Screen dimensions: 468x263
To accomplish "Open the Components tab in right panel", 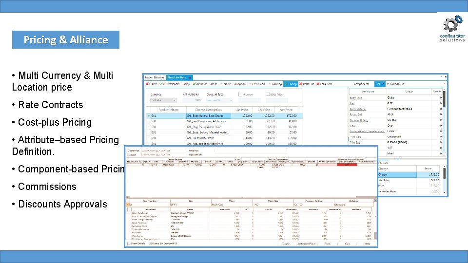I will click(361, 84).
